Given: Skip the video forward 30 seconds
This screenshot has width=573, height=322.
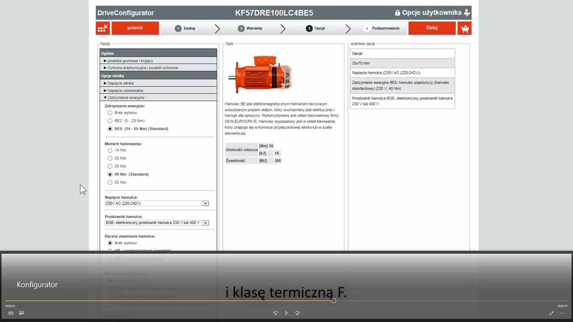Looking at the screenshot, I should [x=298, y=313].
